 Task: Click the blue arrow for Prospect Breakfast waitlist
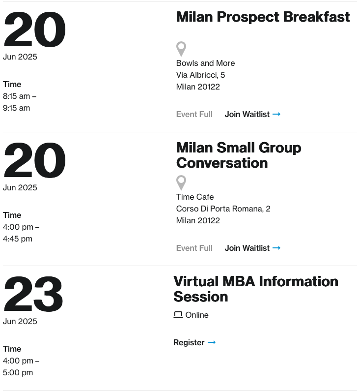coord(276,114)
